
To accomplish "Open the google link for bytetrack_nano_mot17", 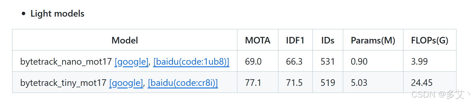I will 132,62.
